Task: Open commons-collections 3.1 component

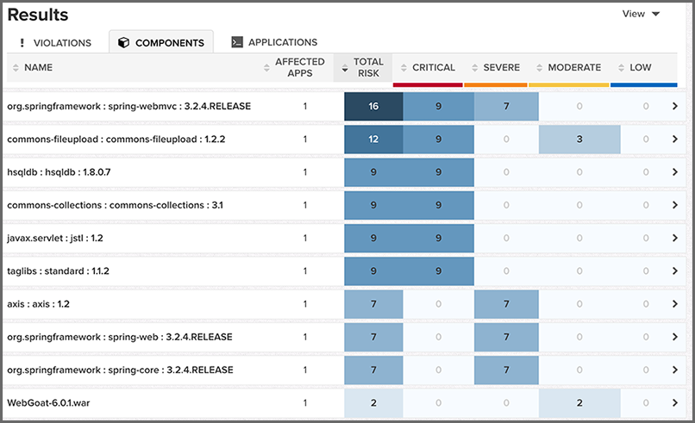Action: (115, 205)
